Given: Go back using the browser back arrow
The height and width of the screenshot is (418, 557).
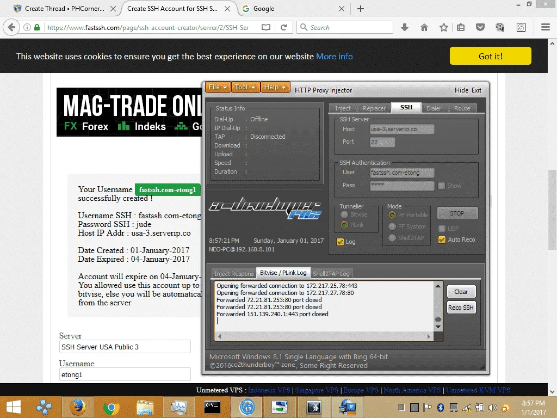Looking at the screenshot, I should (11, 27).
